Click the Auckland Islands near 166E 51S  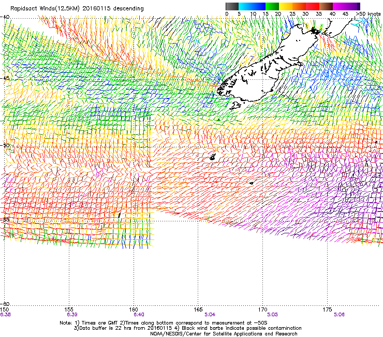(213, 157)
